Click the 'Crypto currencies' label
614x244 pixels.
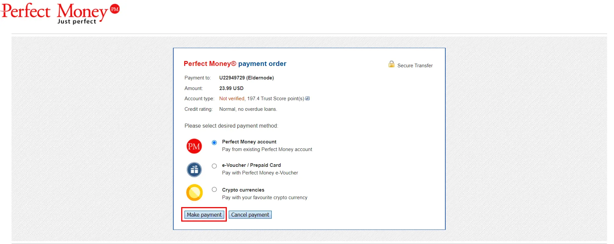243,190
